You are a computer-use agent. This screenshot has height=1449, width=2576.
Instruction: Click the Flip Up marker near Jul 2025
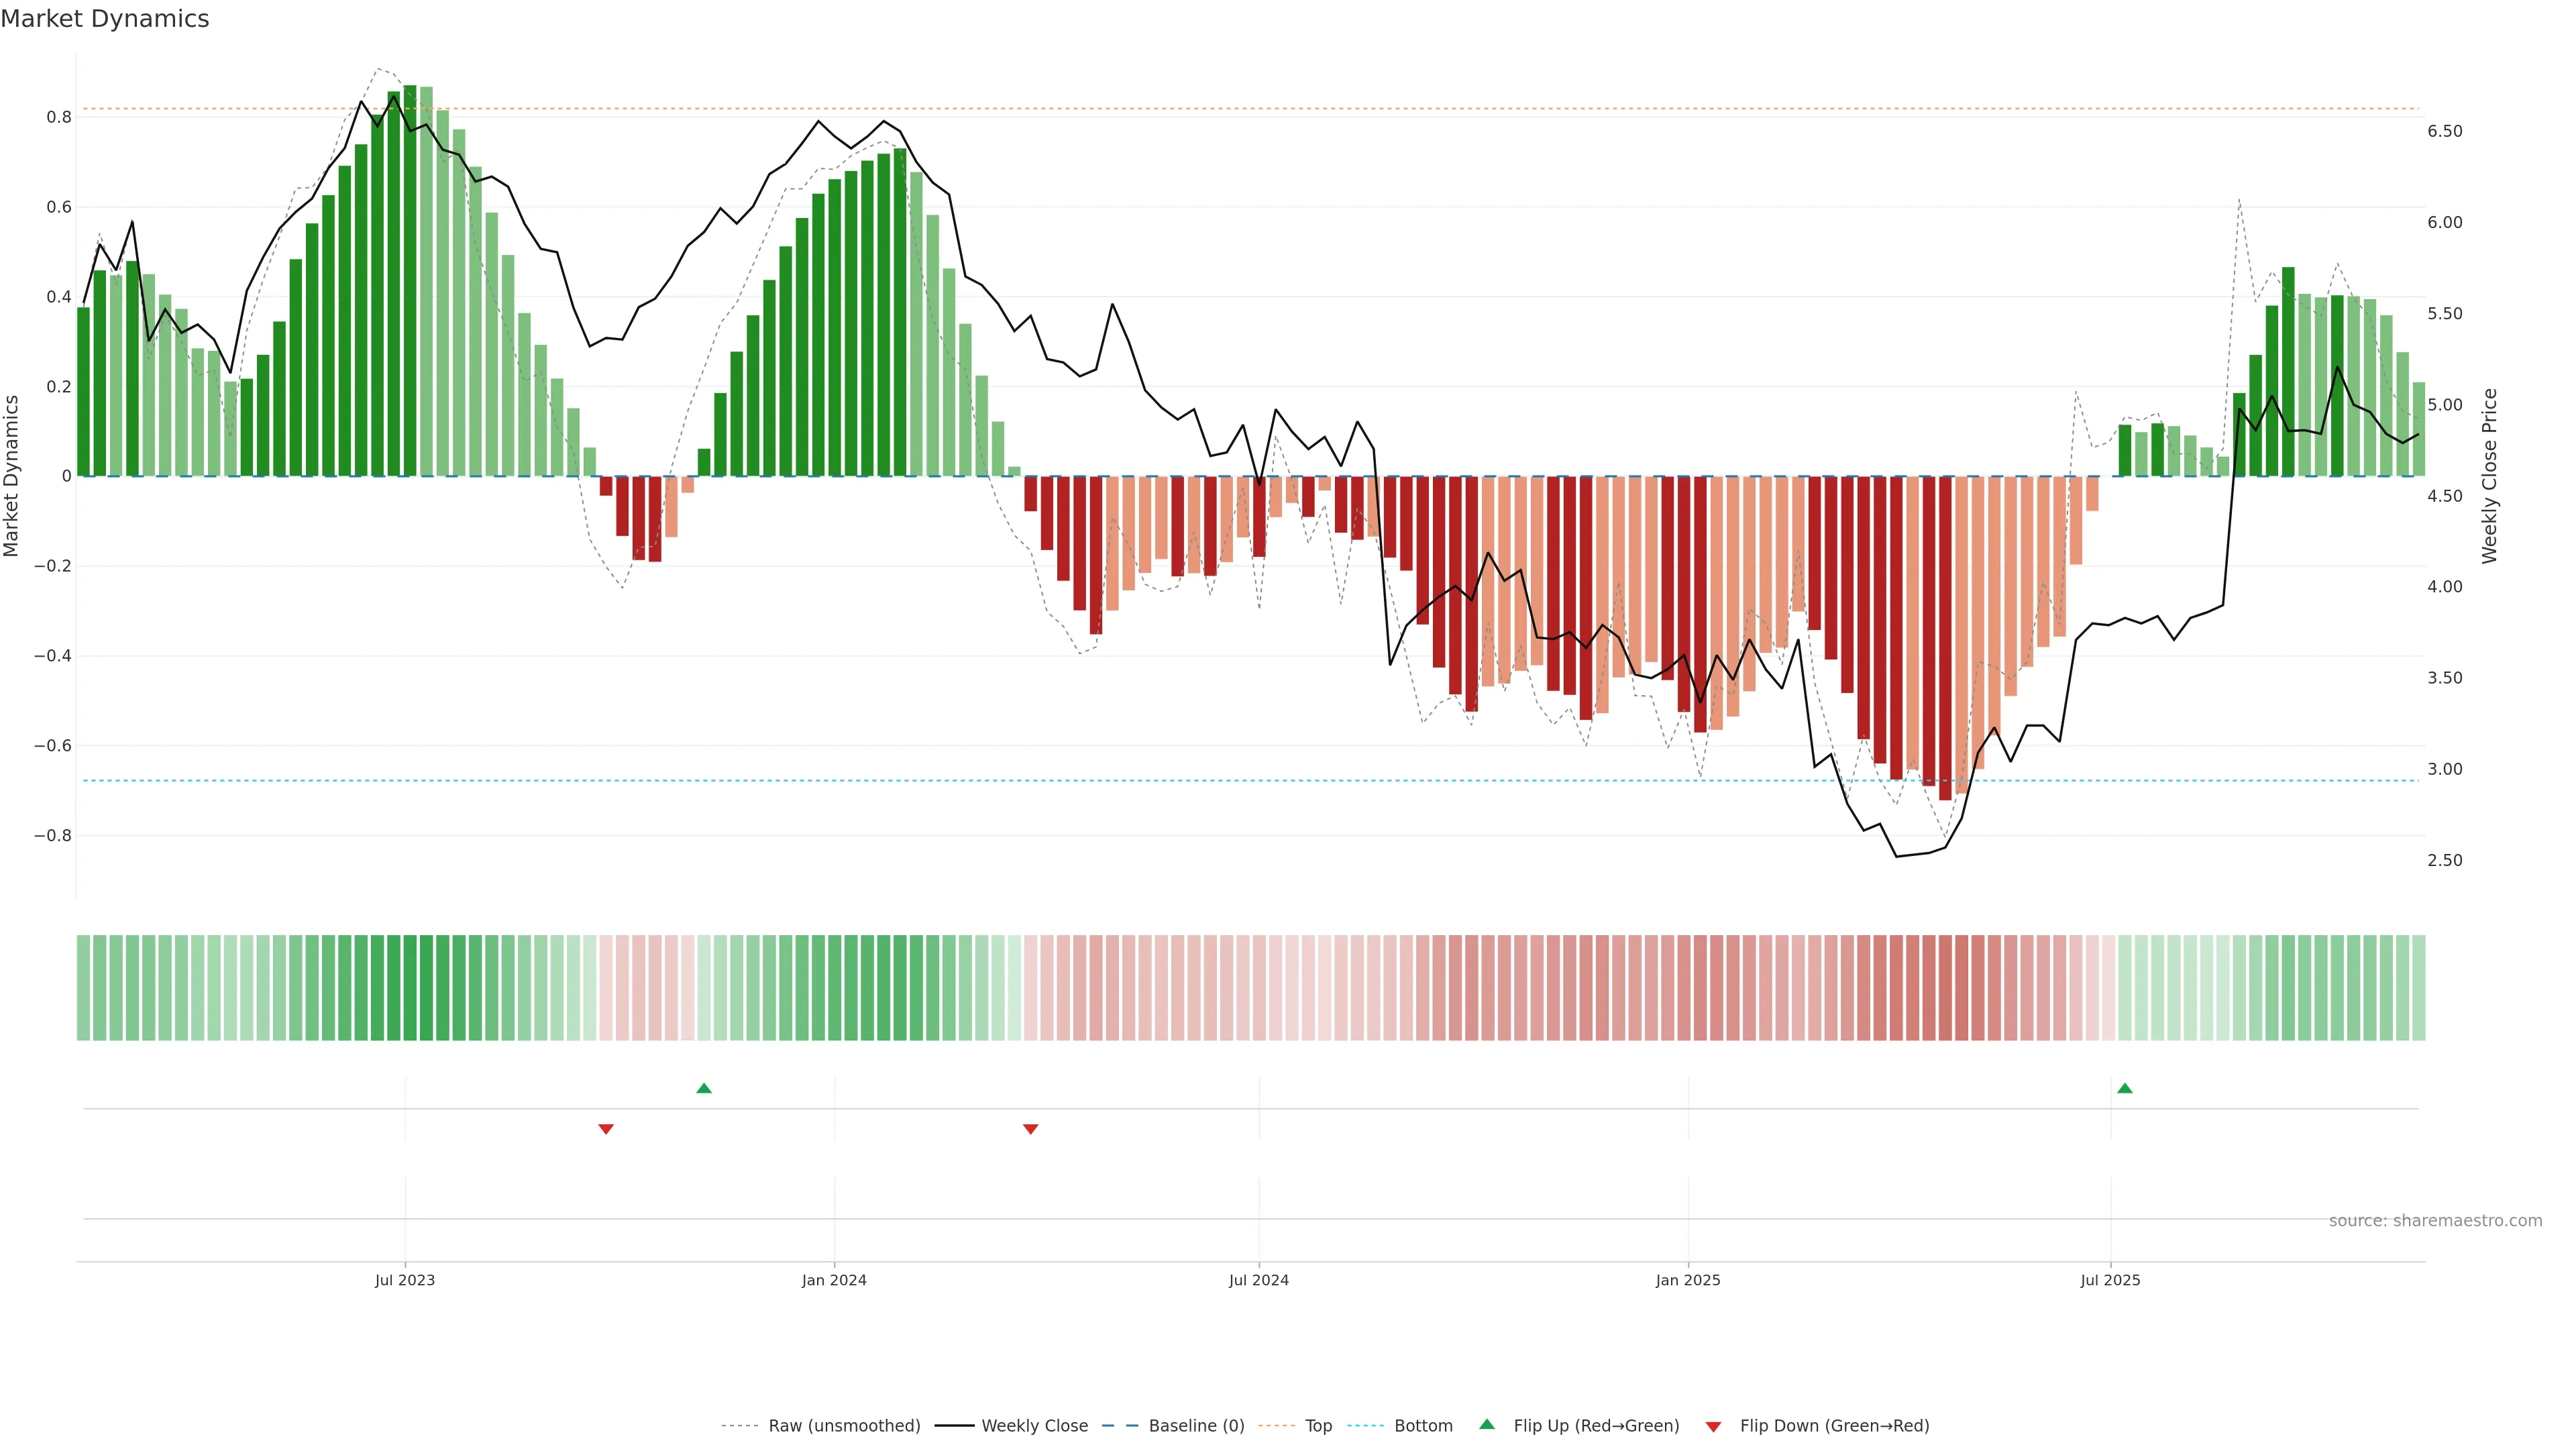2124,1088
